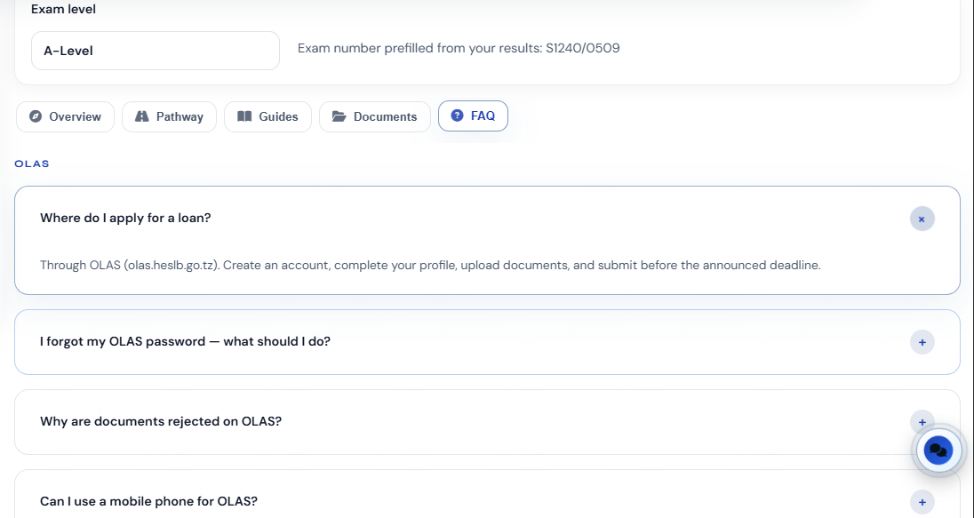
Task: Click 'Why are documents rejected on OLAS?' text
Action: click(161, 421)
